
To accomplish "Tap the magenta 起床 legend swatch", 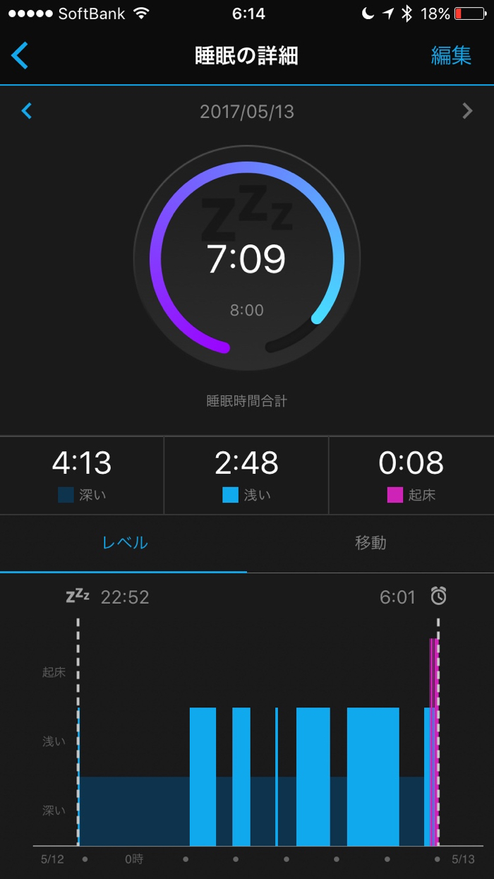I will (x=394, y=495).
